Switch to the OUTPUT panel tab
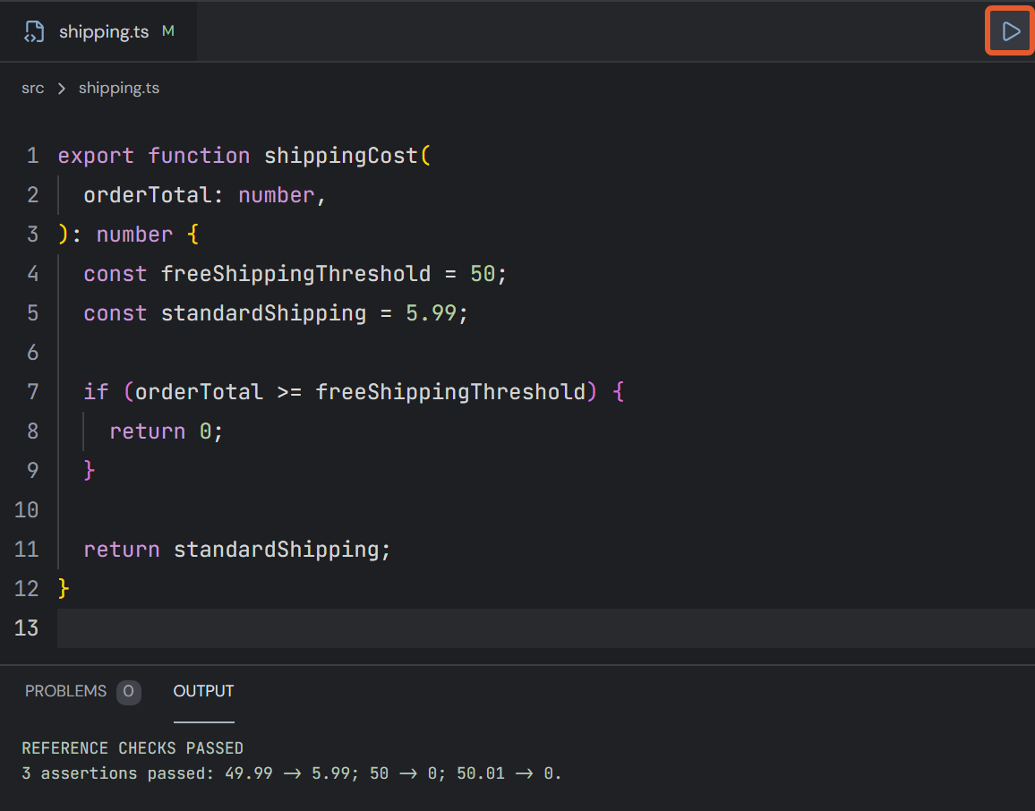The image size is (1035, 811). 203,691
